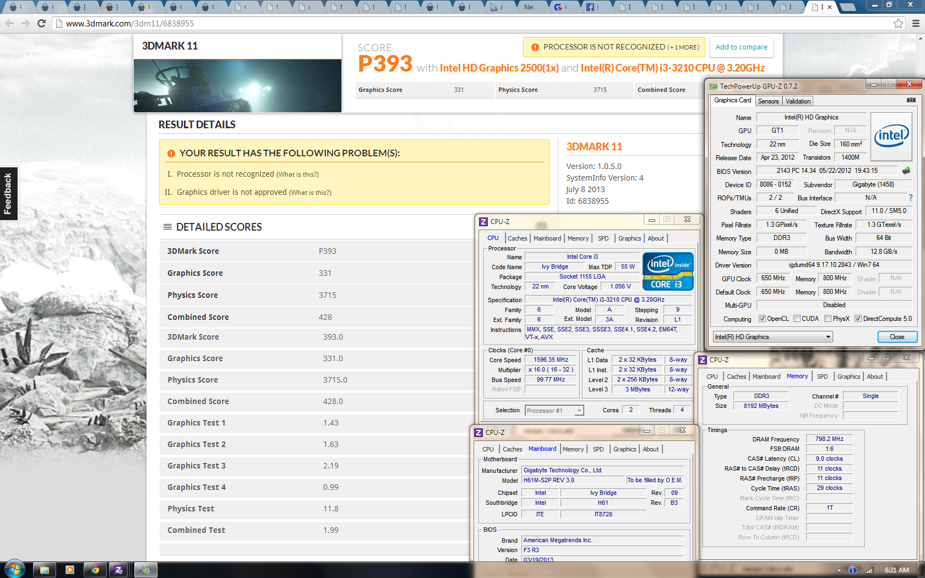Click the CPU-Z taskbar icon

[118, 570]
